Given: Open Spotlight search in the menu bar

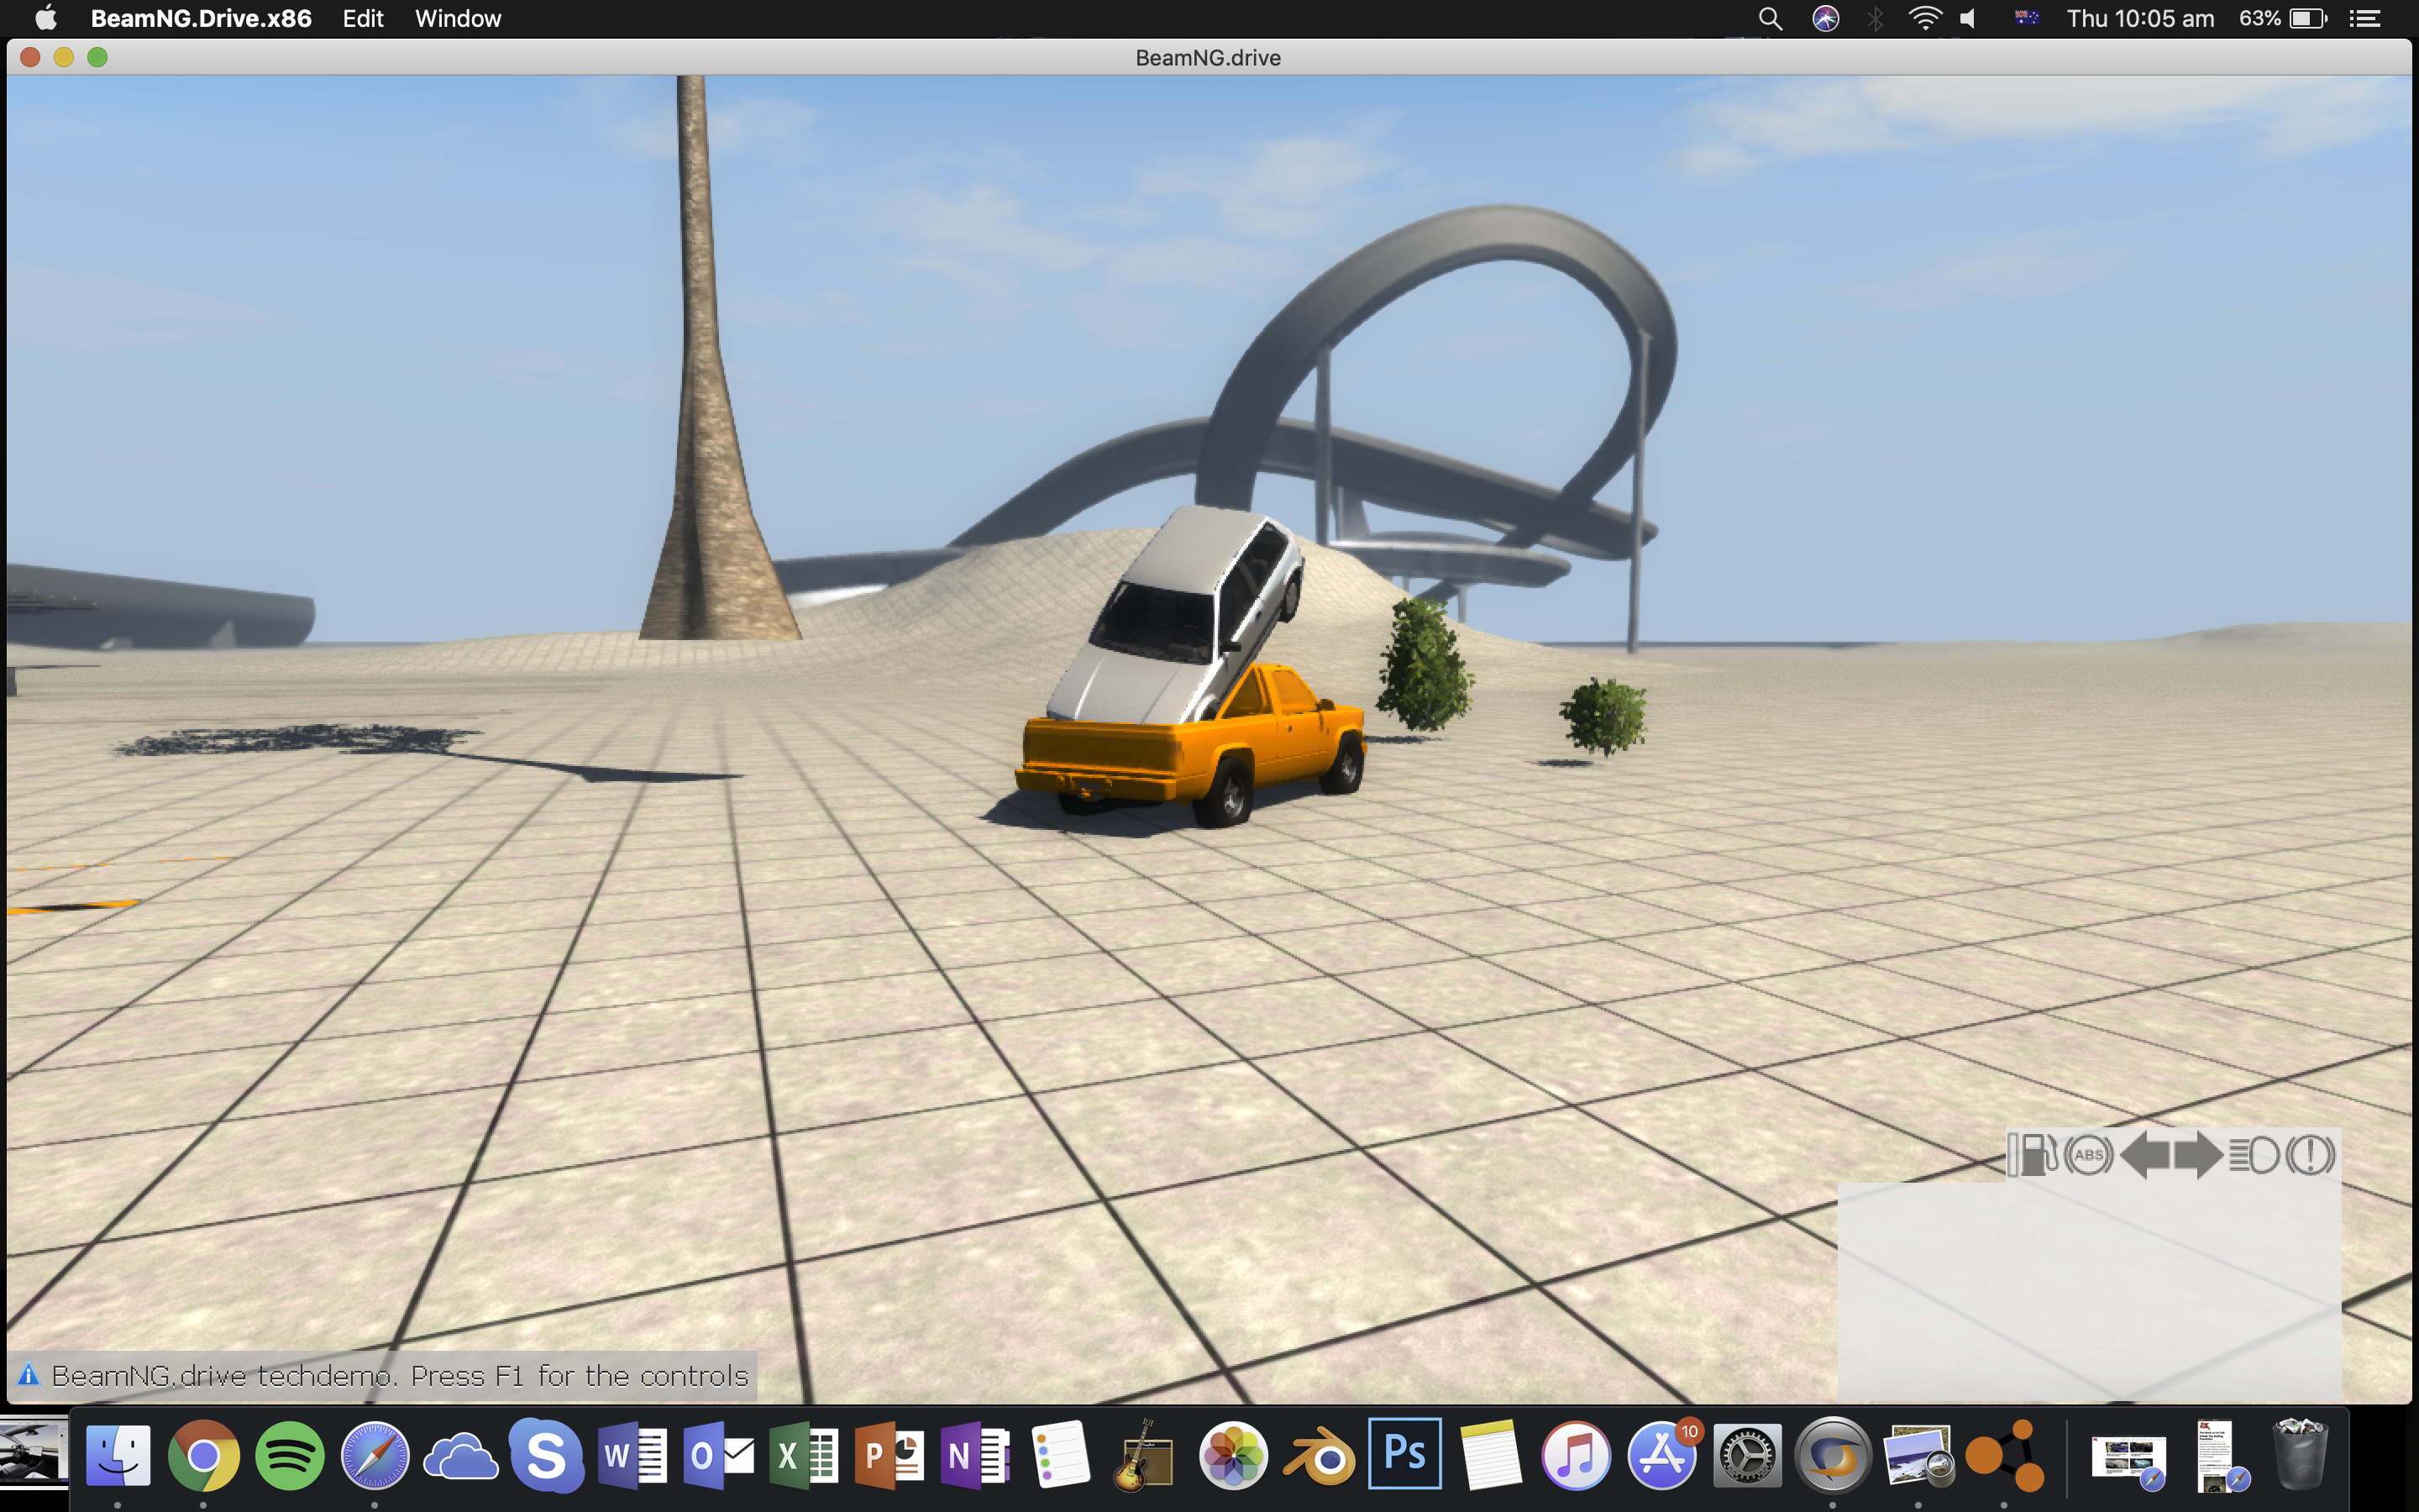Looking at the screenshot, I should pos(1771,18).
